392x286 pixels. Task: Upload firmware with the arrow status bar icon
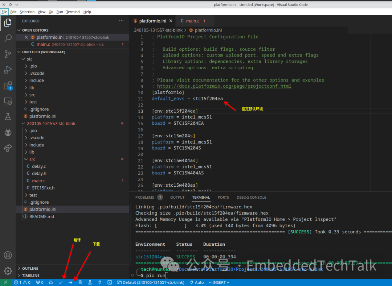pos(70,282)
